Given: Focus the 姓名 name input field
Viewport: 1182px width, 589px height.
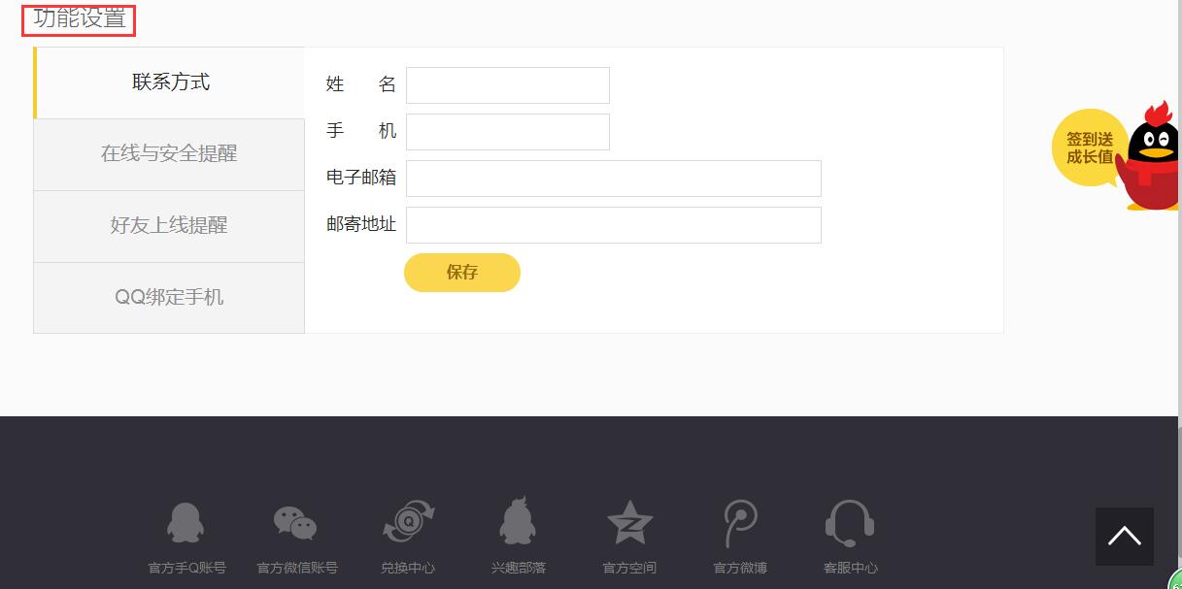Looking at the screenshot, I should click(508, 85).
